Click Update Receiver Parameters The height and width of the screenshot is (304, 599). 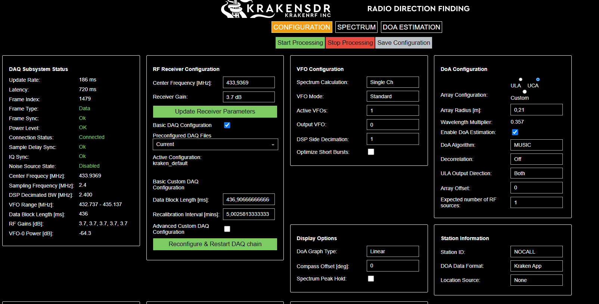click(215, 112)
